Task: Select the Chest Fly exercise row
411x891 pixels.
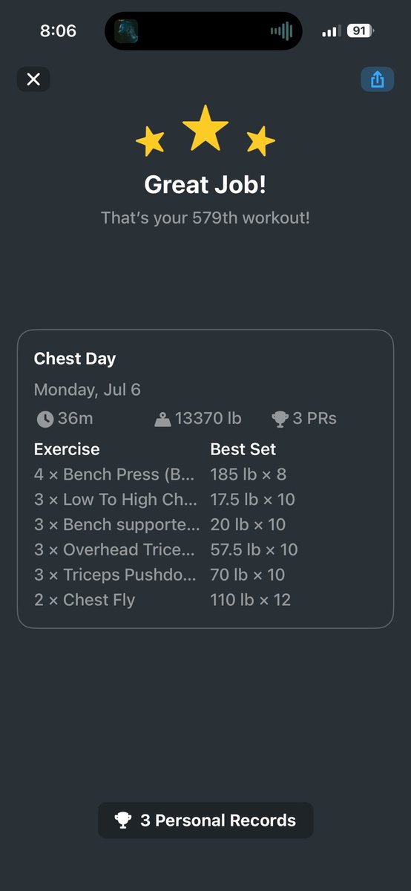Action: (x=205, y=600)
